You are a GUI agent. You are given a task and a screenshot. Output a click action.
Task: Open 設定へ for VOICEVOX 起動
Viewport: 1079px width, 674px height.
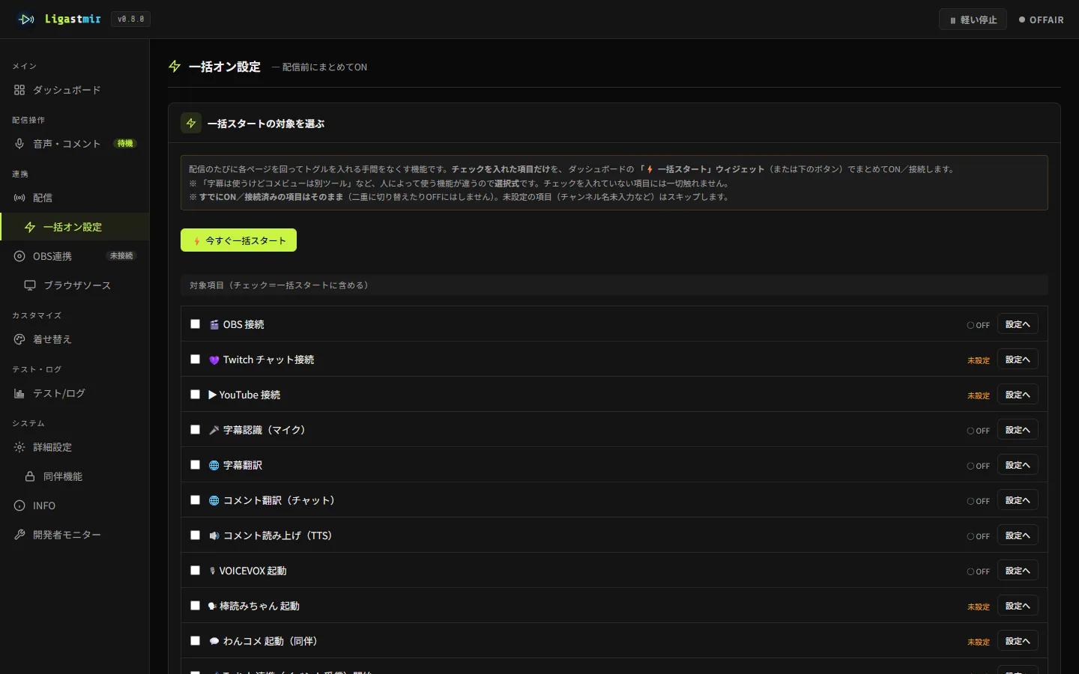pos(1018,571)
